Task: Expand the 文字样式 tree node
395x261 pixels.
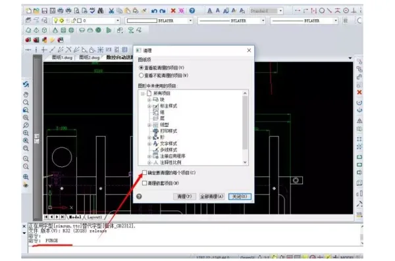Action: click(x=149, y=144)
